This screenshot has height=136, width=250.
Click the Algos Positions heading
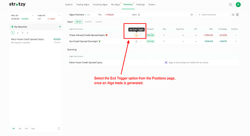pos(76,15)
